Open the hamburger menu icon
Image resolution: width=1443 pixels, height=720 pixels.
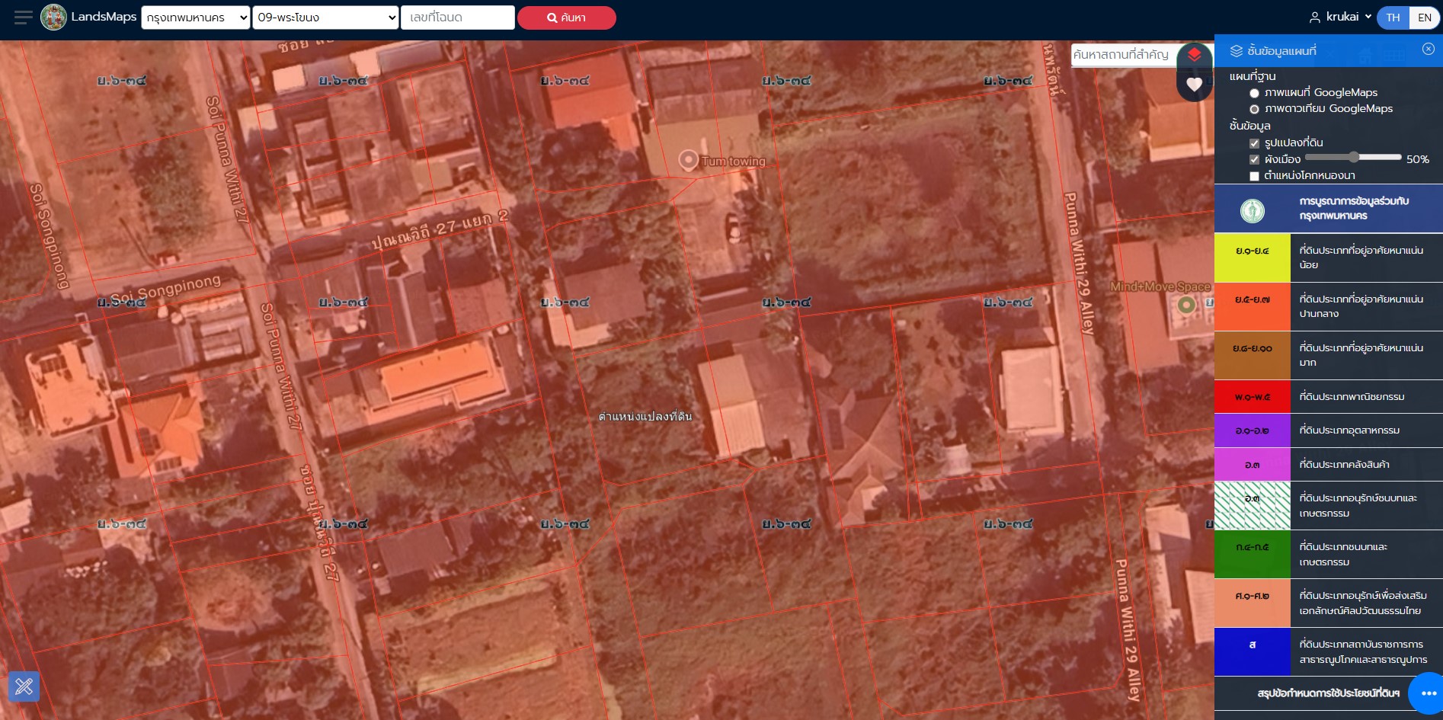(23, 17)
